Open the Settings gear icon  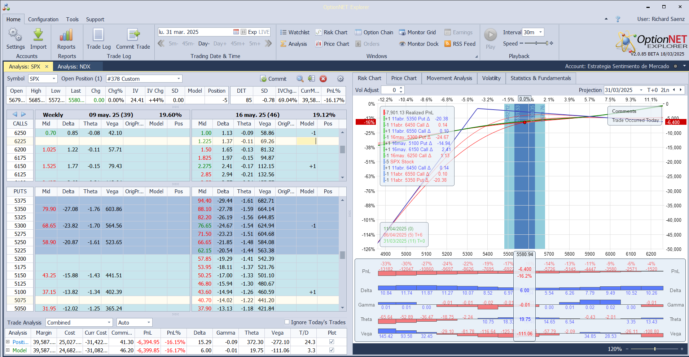[15, 35]
